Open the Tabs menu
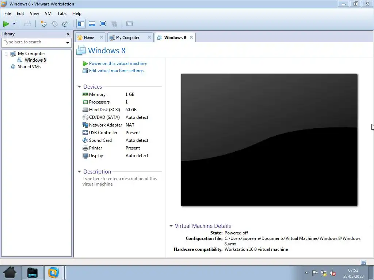 point(62,13)
